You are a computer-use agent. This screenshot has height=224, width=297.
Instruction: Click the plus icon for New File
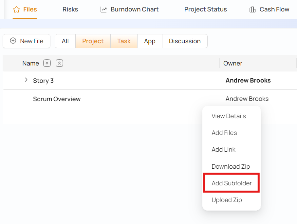tap(13, 41)
